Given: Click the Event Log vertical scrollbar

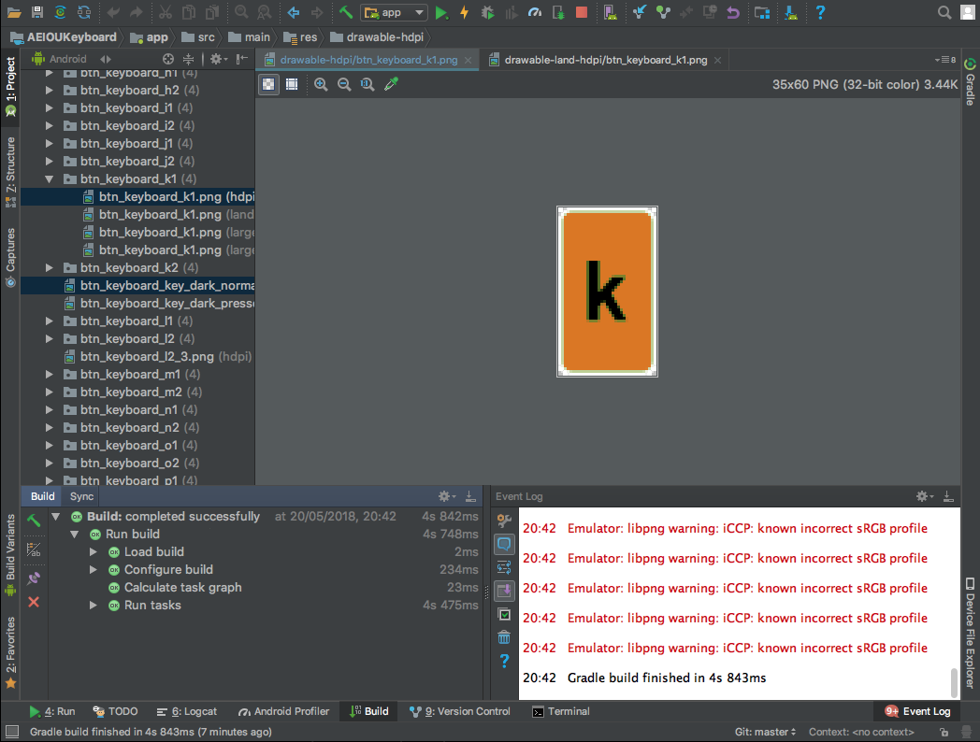Looking at the screenshot, I should pyautogui.click(x=954, y=682).
